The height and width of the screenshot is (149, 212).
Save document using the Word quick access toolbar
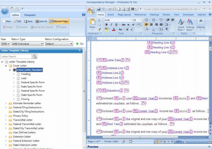(99, 9)
